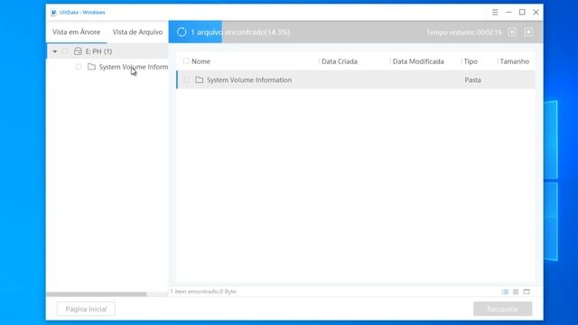Click folder icon in tree System Volume row

tap(91, 67)
